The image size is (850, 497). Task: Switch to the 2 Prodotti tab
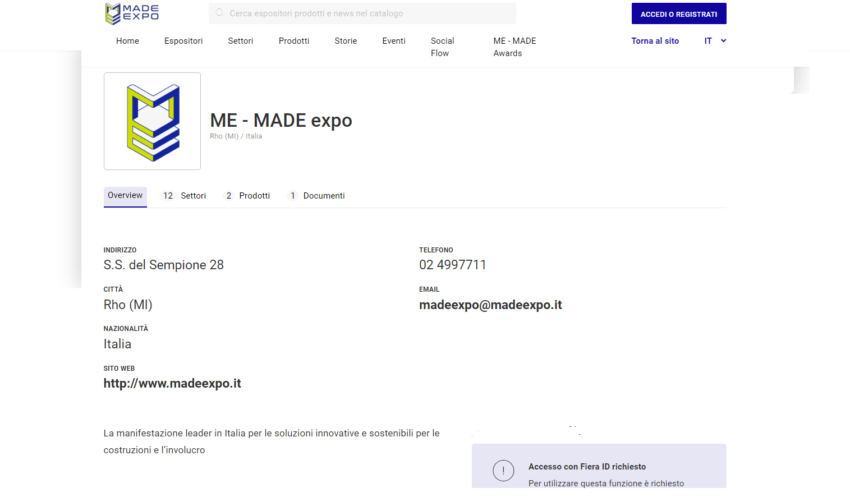(x=247, y=196)
